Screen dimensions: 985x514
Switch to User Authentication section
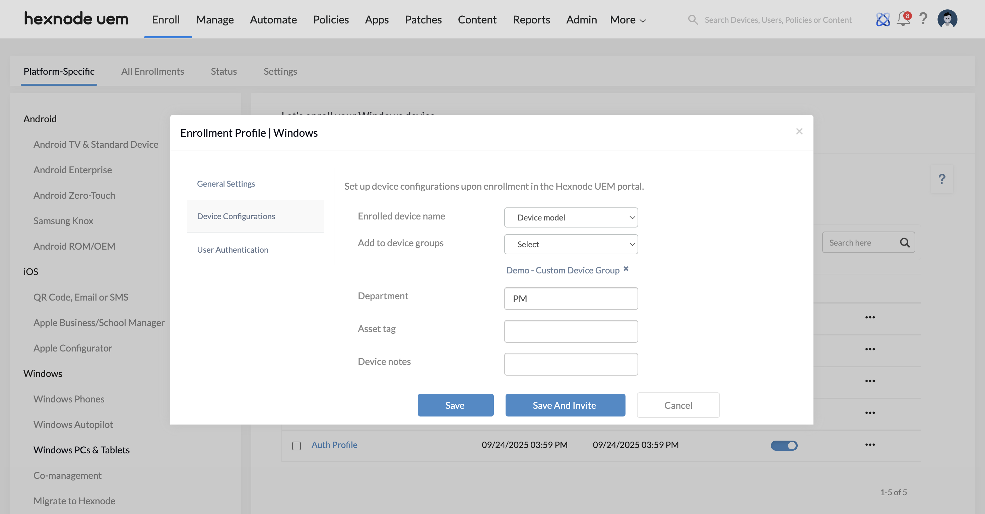pyautogui.click(x=233, y=249)
